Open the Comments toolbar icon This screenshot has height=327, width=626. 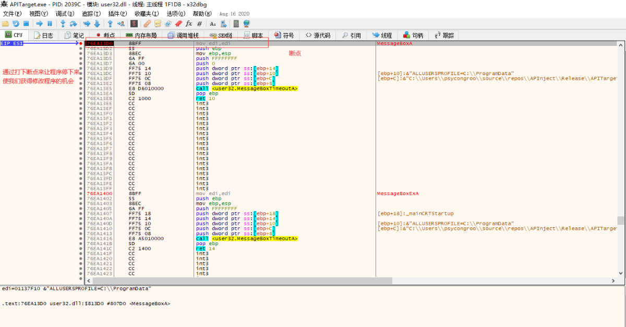click(x=158, y=23)
